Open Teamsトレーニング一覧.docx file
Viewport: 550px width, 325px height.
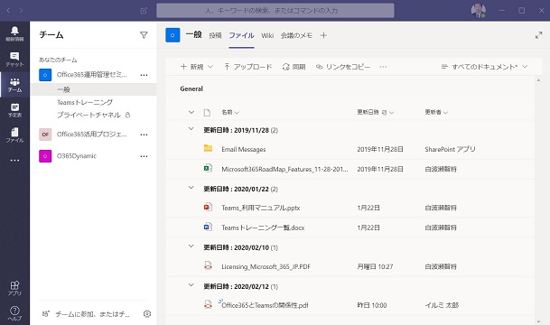(x=263, y=227)
